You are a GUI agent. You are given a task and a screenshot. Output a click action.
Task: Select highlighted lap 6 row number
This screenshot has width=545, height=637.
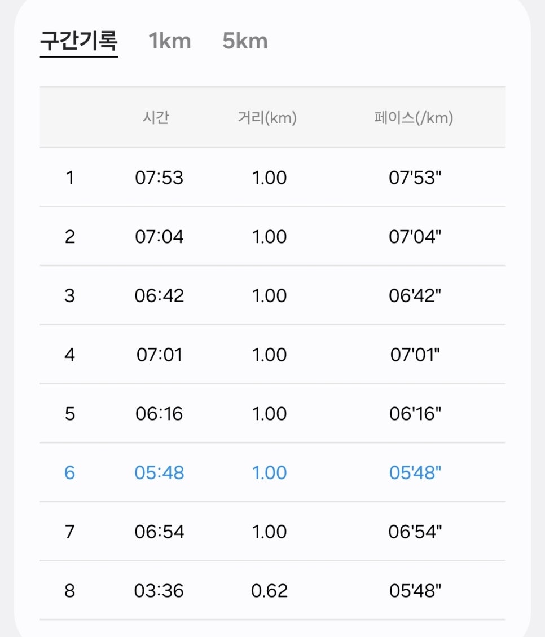69,472
